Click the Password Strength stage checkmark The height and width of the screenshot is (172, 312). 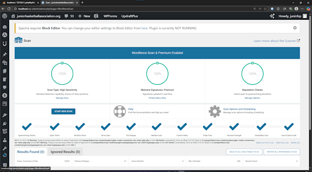pyautogui.click(x=234, y=127)
